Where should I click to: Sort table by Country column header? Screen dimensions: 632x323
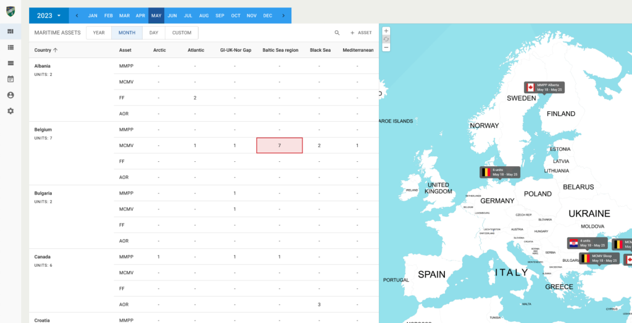(x=46, y=50)
